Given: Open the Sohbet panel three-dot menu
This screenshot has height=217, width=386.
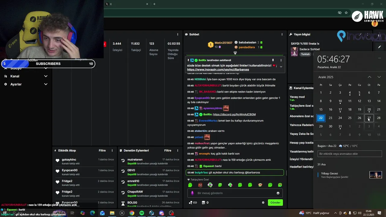Looking at the screenshot, I should click(282, 34).
